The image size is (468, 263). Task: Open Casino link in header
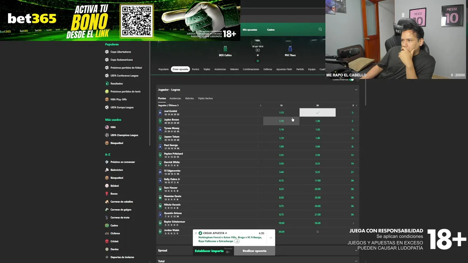point(271,30)
